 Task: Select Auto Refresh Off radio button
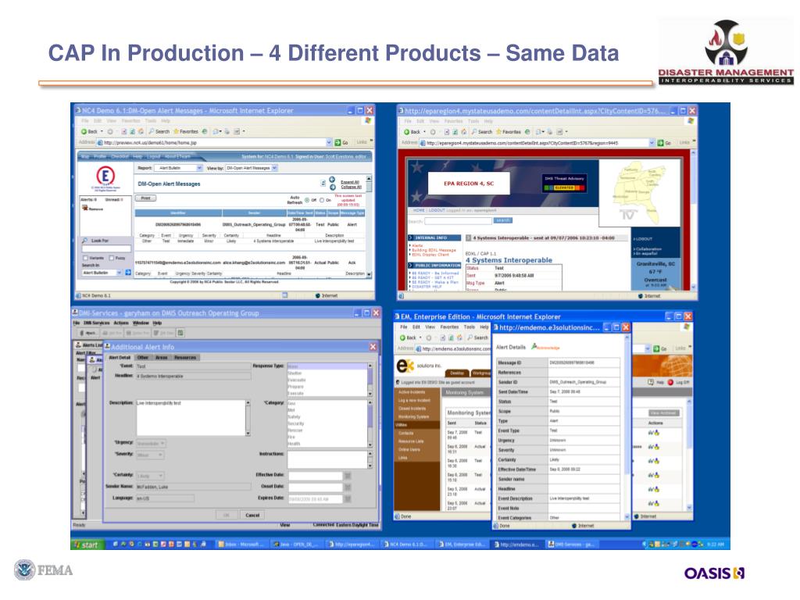(307, 201)
